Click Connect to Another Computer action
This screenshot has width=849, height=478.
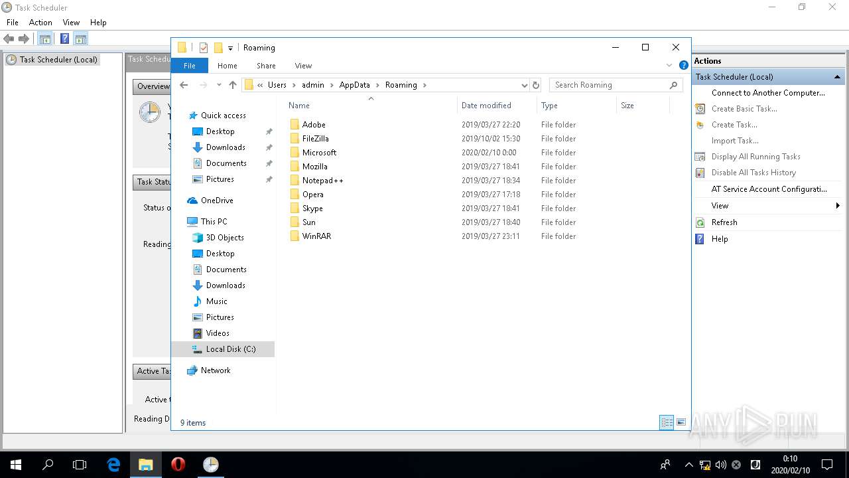(768, 93)
